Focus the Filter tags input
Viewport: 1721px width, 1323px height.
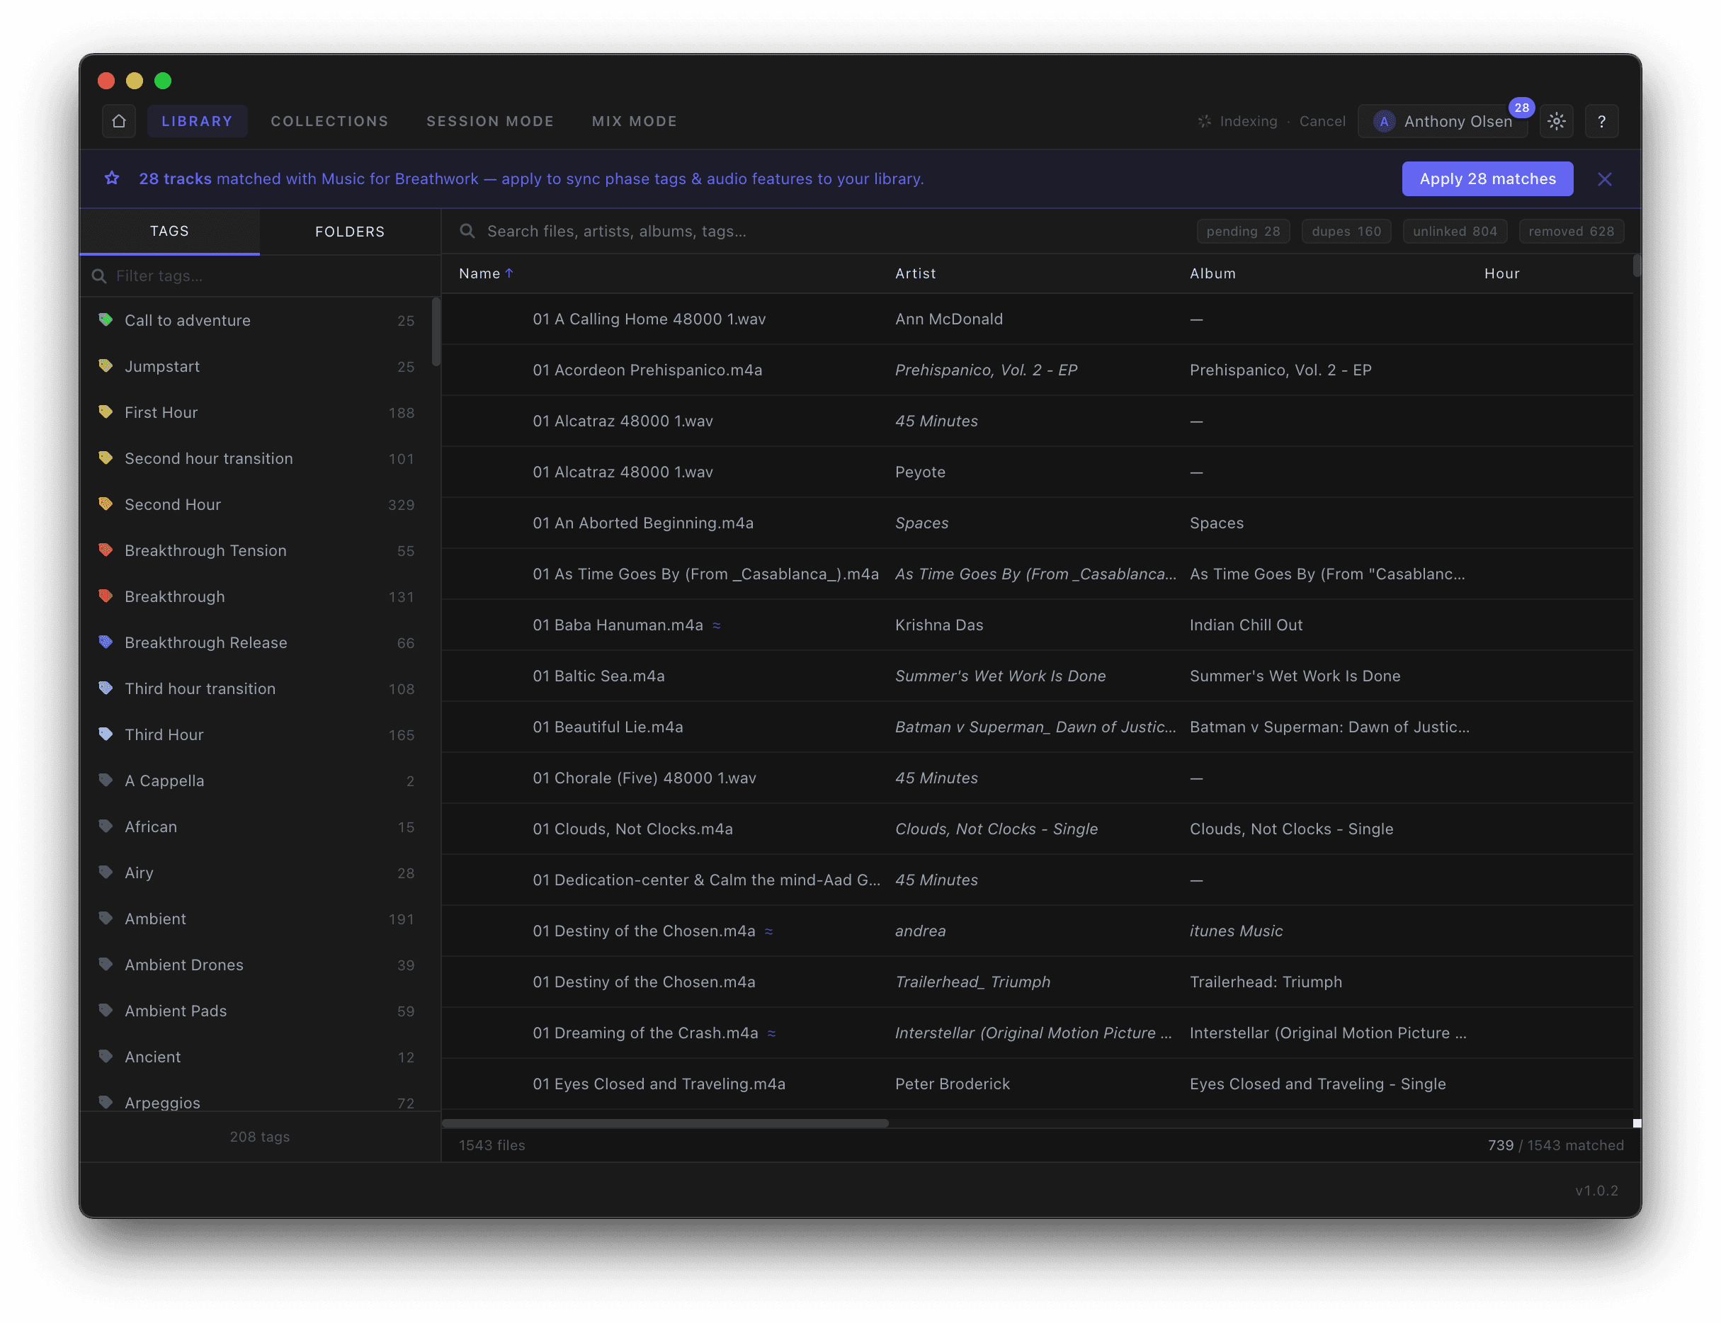260,276
